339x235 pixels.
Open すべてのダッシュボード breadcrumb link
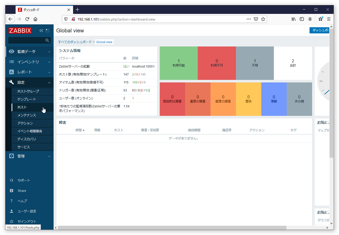75,42
